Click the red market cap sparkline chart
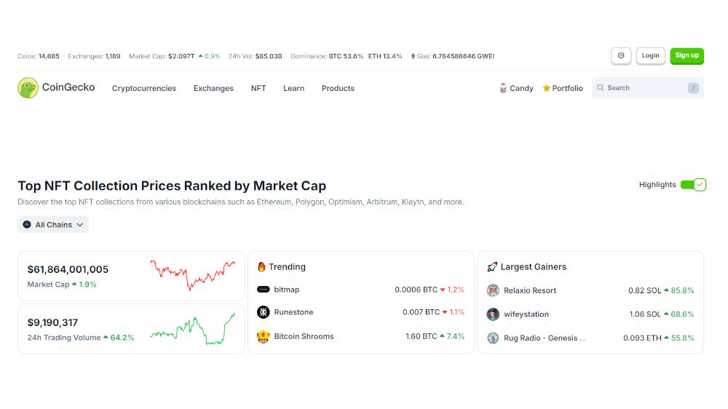This screenshot has width=728, height=409. (x=193, y=275)
